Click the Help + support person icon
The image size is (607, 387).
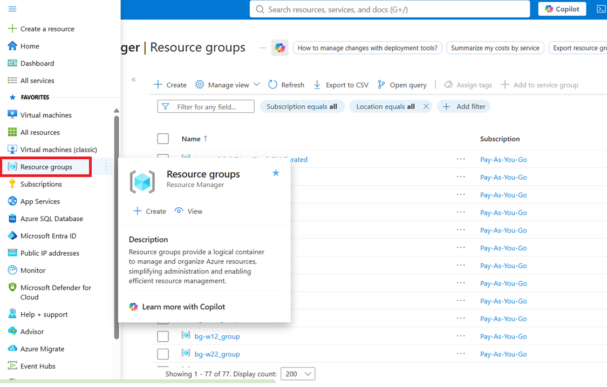coord(12,314)
